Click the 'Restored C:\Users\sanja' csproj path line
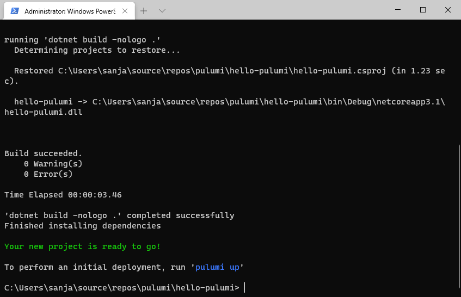 [225, 76]
